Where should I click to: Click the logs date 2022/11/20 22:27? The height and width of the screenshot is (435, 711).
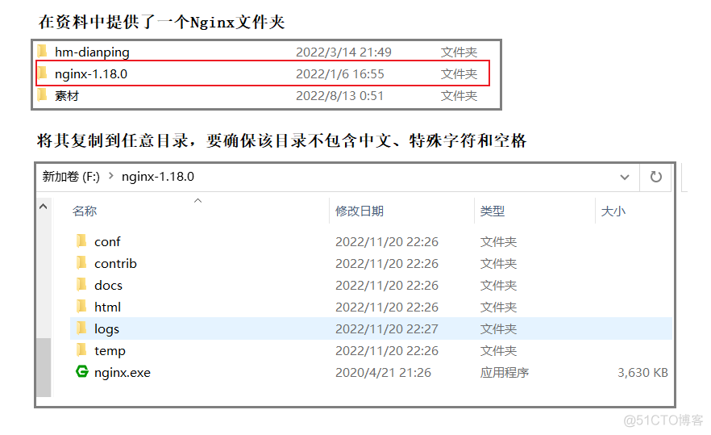387,328
